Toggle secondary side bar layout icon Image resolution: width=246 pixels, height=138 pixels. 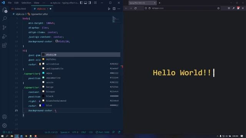click(90, 3)
